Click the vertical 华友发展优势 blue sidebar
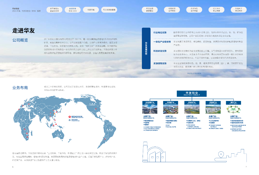259x175 pixels. (x=146, y=48)
